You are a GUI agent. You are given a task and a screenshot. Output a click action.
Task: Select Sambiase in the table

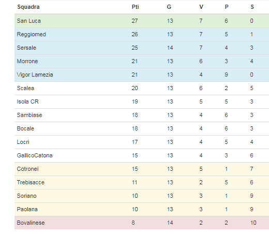click(29, 115)
